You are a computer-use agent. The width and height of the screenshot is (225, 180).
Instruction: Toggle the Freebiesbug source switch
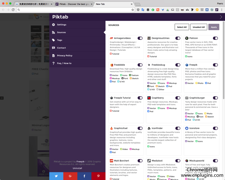coord(178,65)
